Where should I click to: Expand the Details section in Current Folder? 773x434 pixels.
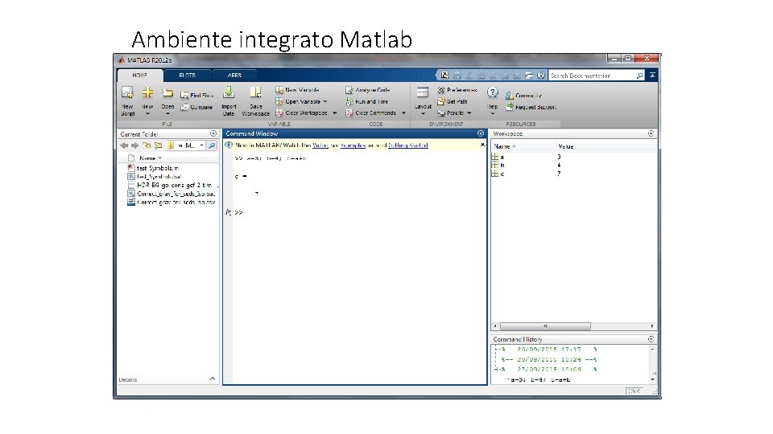coord(212,379)
